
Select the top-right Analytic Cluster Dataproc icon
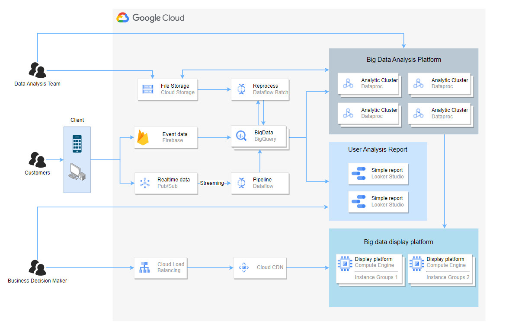[418, 83]
